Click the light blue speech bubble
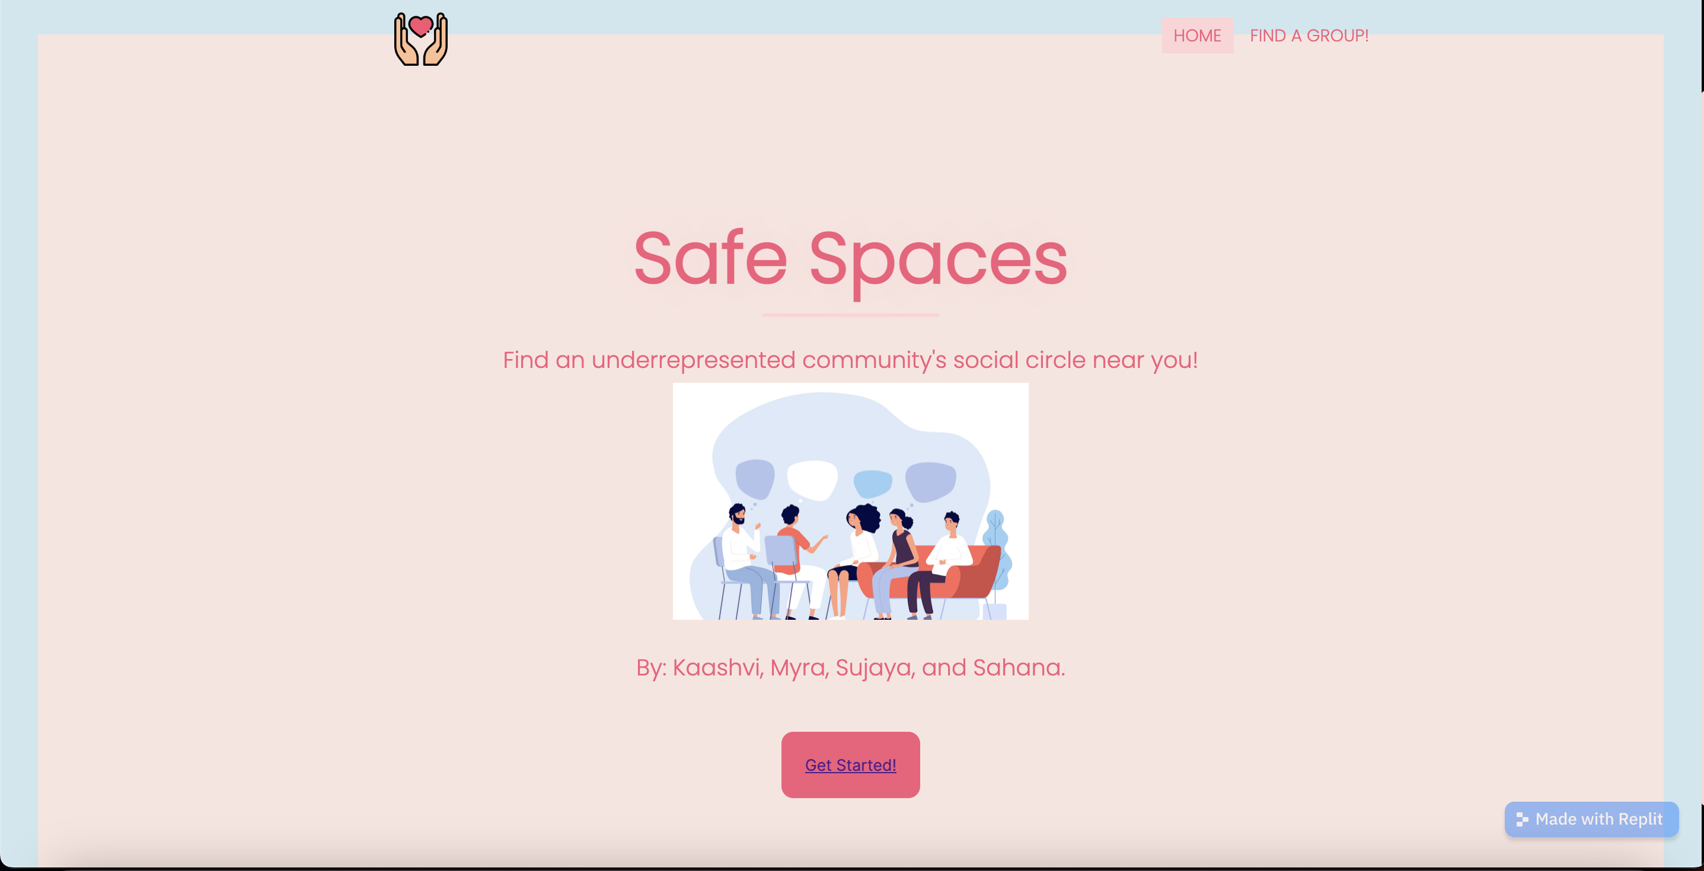 coord(873,483)
